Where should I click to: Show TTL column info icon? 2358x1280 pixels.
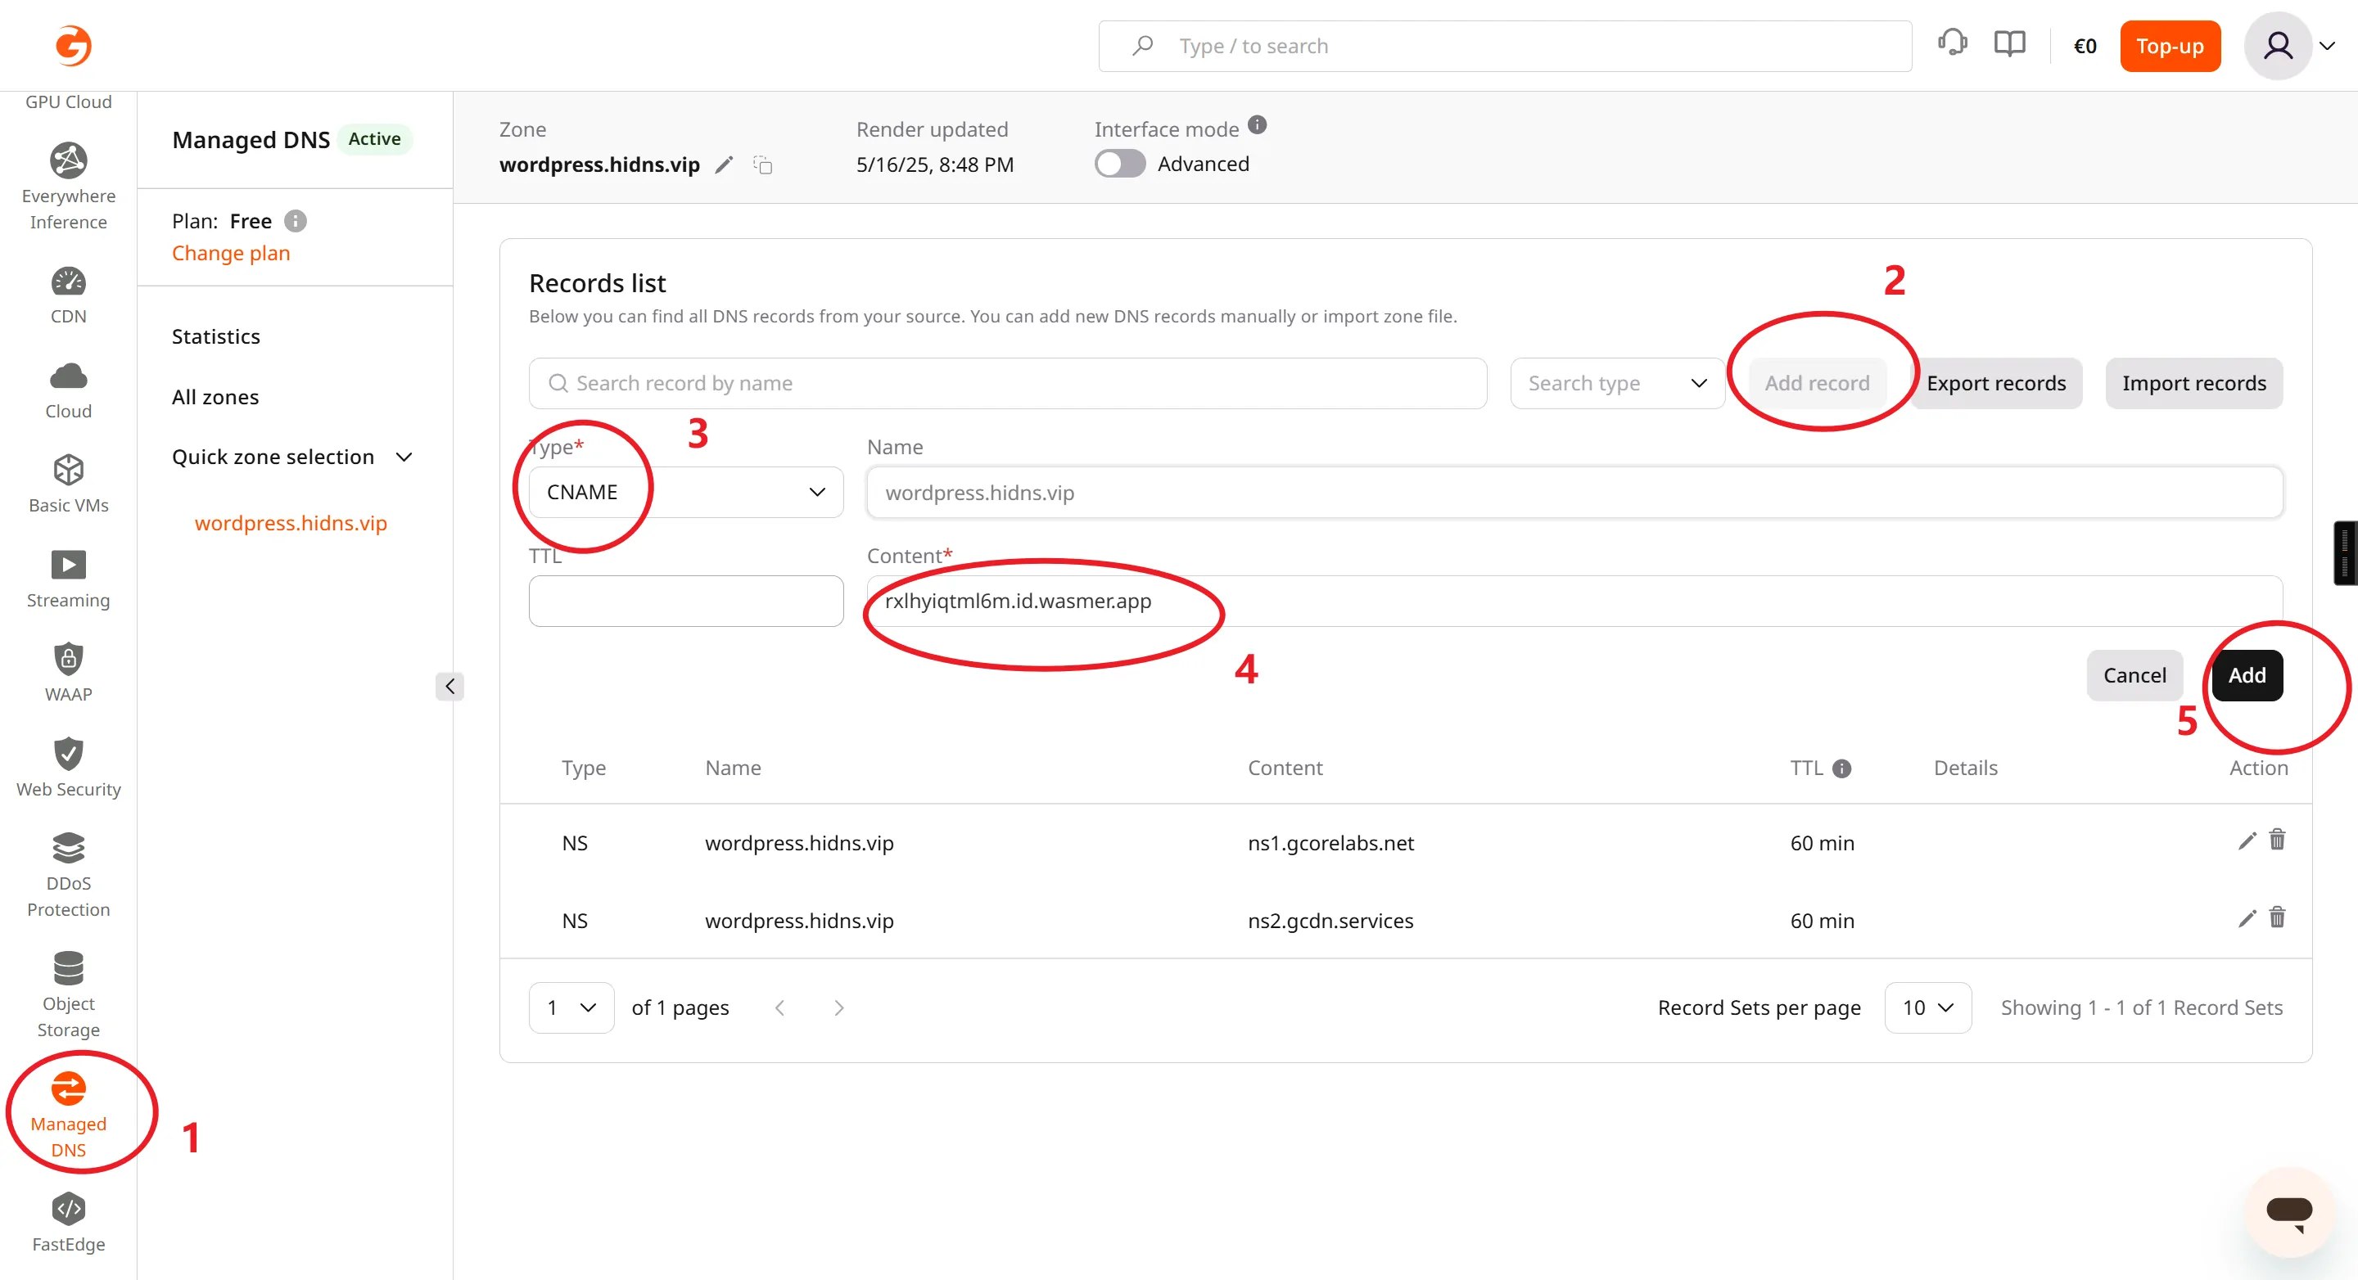click(x=1841, y=768)
